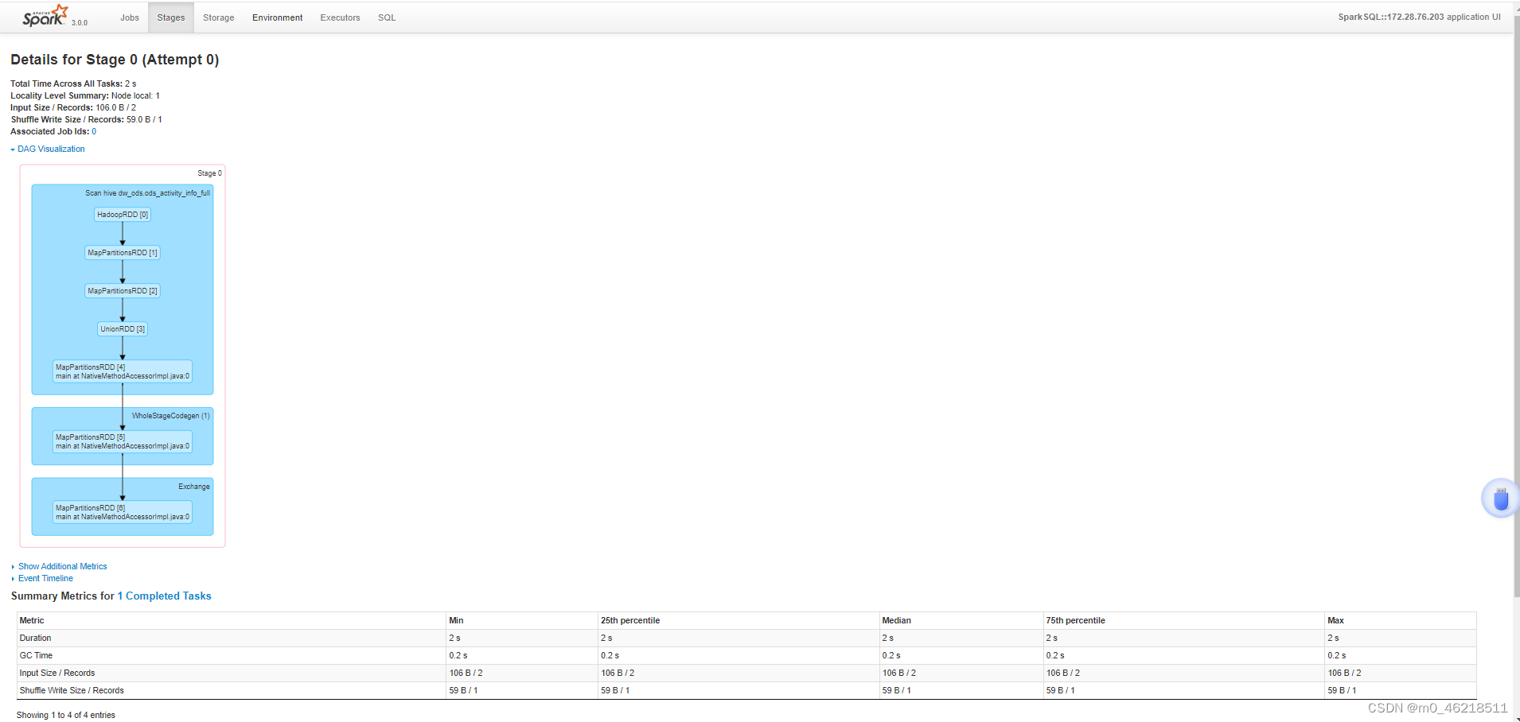Viewport: 1520px width, 722px height.
Task: Click the HadoopRDD [0] node
Action: click(123, 215)
